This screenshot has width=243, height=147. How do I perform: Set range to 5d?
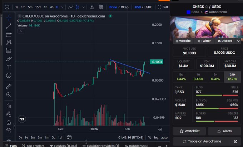54,138
